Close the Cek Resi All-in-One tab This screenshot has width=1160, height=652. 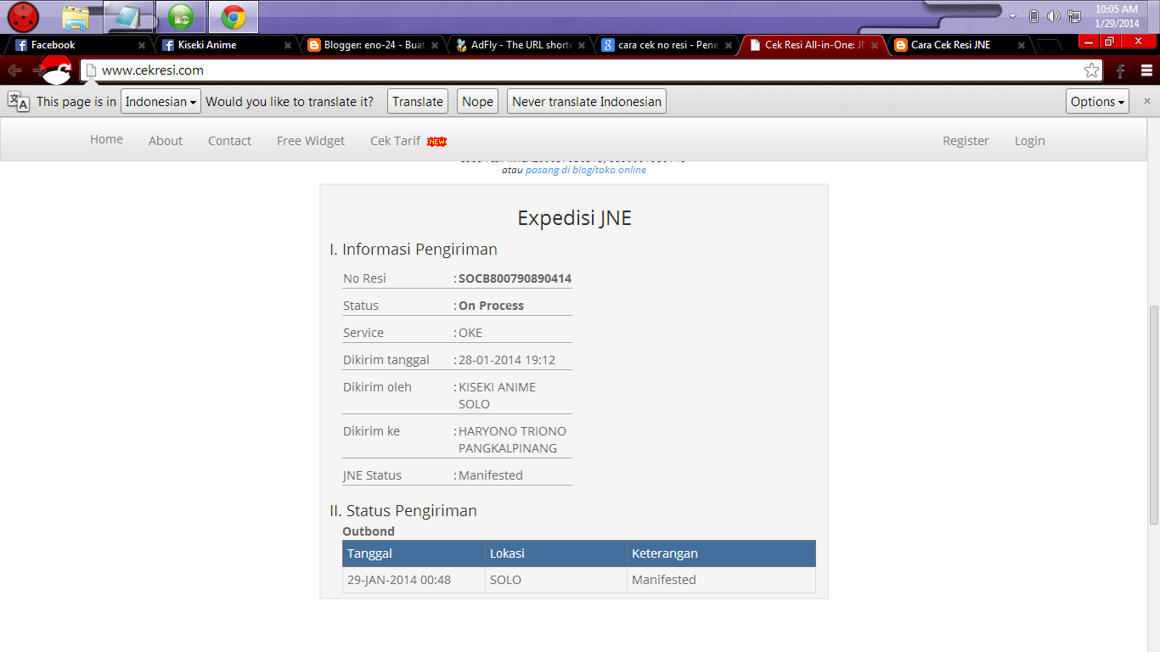874,45
